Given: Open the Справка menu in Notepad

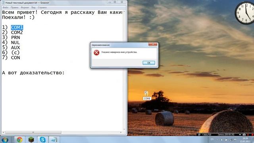Looking at the screenshot, I should coord(42,8).
